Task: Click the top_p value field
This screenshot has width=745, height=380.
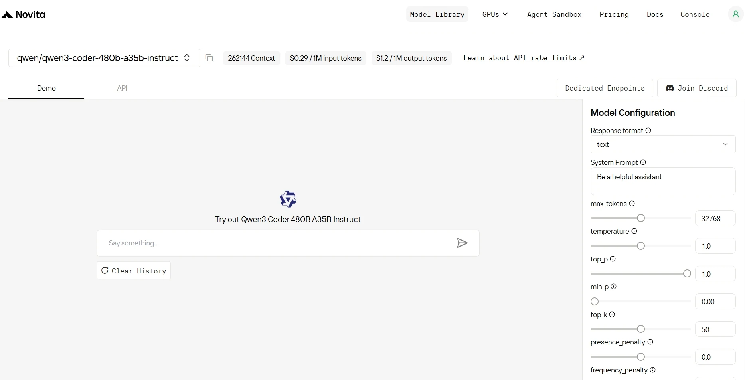Action: [x=715, y=274]
